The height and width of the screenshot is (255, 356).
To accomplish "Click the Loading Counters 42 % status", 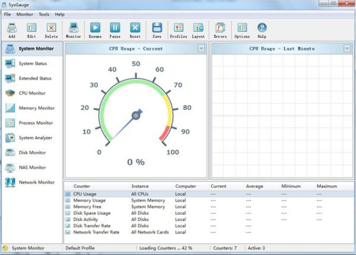I will 166,248.
